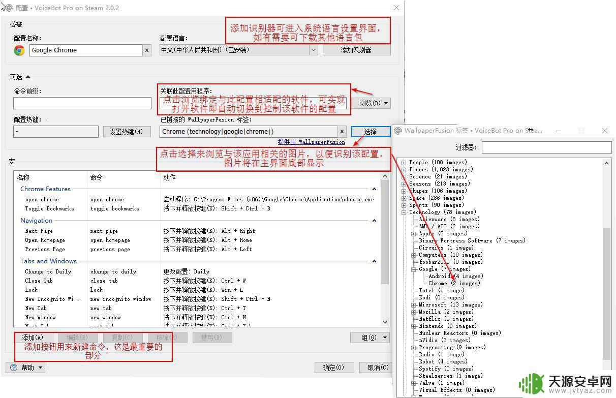Expand the Computers (10 images) node
This screenshot has width=616, height=398.
click(x=414, y=255)
